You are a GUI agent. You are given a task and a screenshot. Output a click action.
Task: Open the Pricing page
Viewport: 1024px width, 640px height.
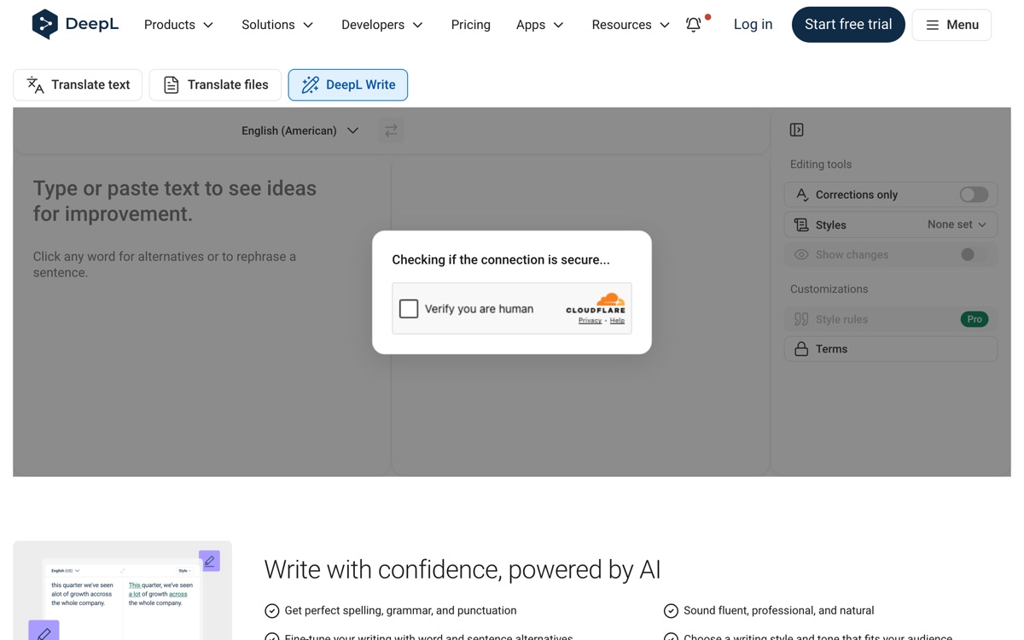point(470,25)
